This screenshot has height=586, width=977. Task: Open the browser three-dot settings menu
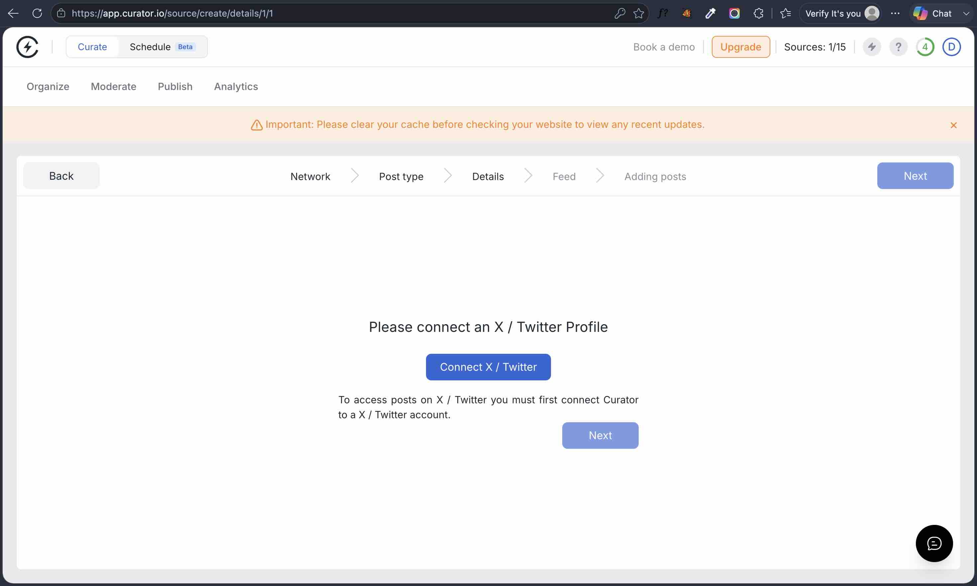(x=895, y=13)
